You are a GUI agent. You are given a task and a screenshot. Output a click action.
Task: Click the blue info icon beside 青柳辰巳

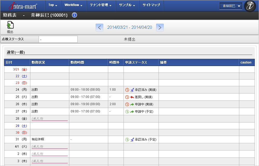(74, 15)
